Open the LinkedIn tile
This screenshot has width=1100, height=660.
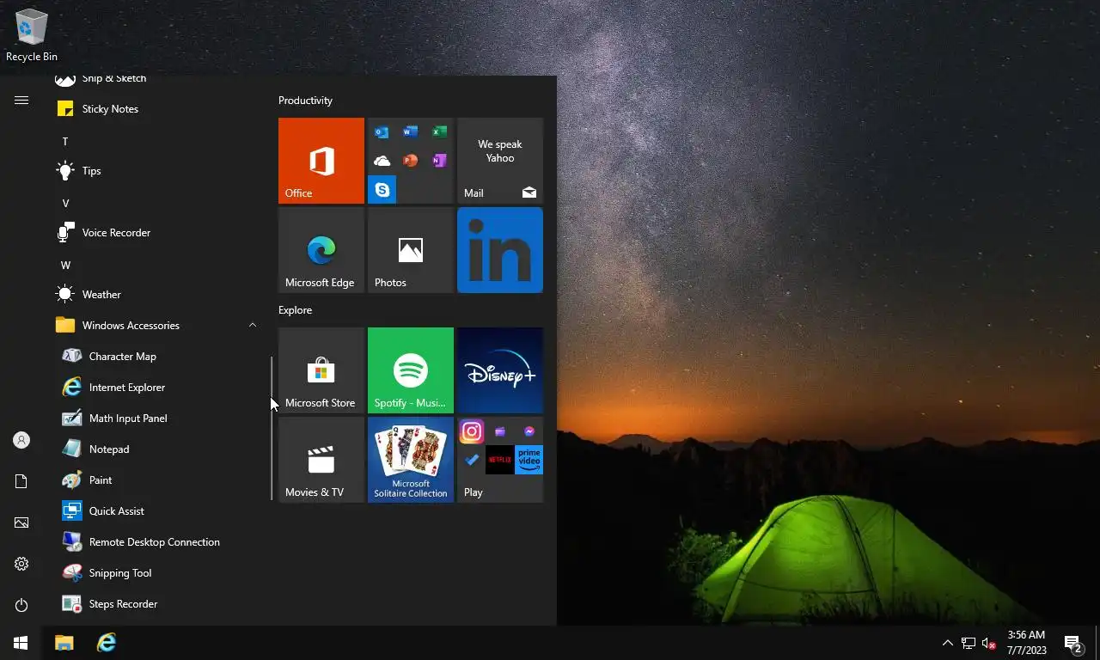500,250
